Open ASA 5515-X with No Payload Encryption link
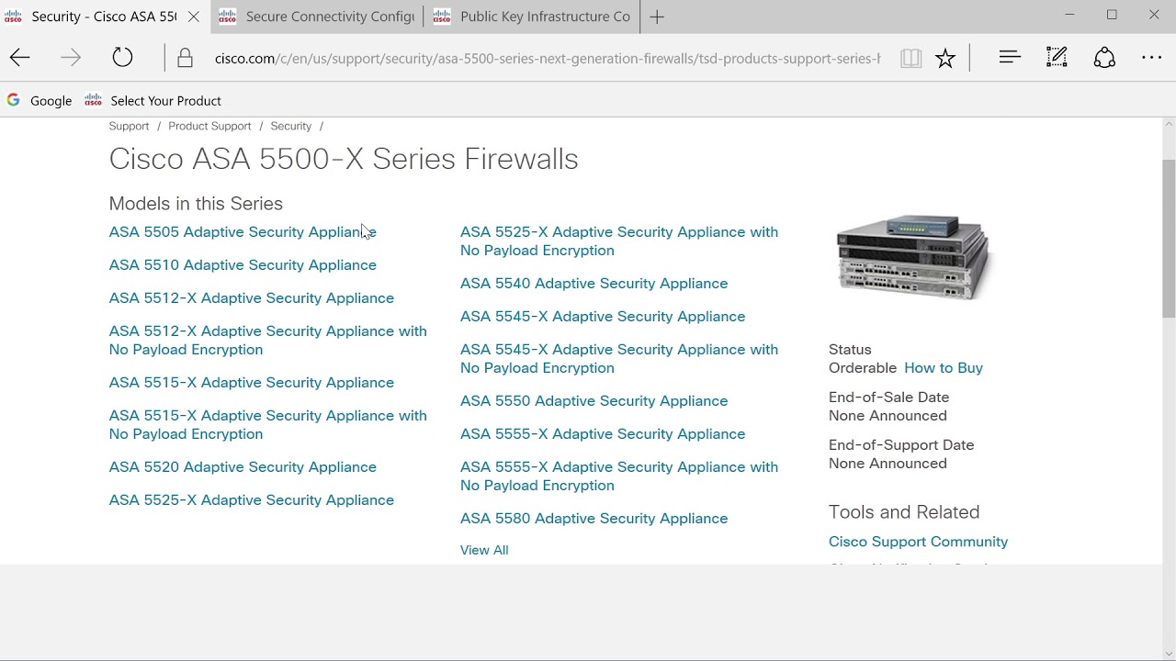1176x661 pixels. click(x=267, y=424)
